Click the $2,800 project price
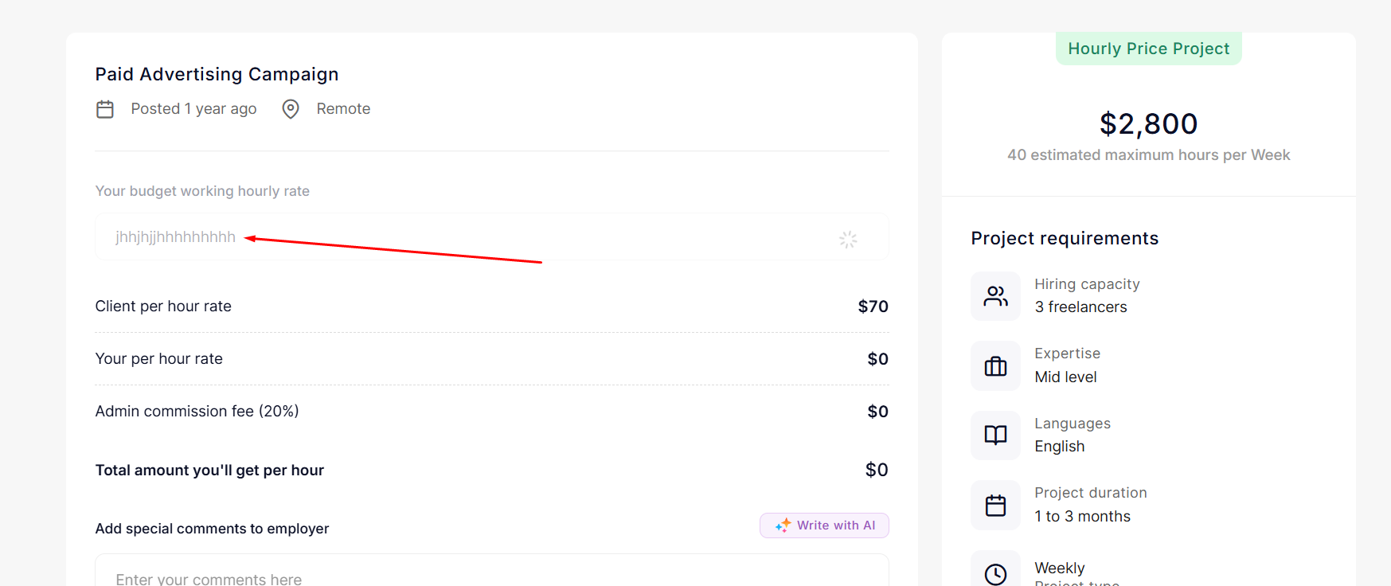Image resolution: width=1391 pixels, height=586 pixels. coord(1148,124)
